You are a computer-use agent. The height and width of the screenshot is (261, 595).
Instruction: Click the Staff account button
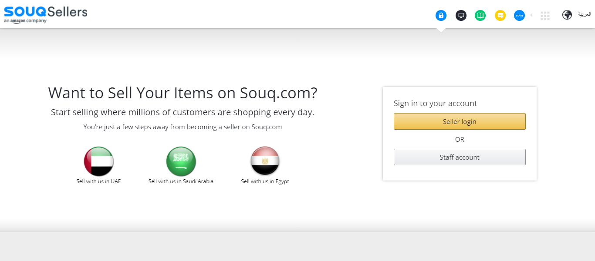tap(460, 157)
